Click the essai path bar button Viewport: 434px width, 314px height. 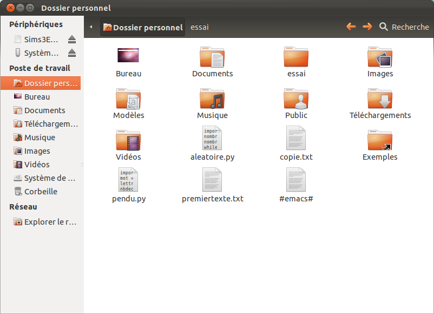point(200,27)
